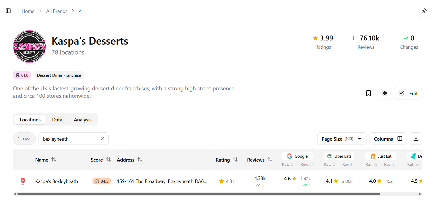Image resolution: width=435 pixels, height=207 pixels.
Task: Switch to the Locations tab
Action: (30, 119)
